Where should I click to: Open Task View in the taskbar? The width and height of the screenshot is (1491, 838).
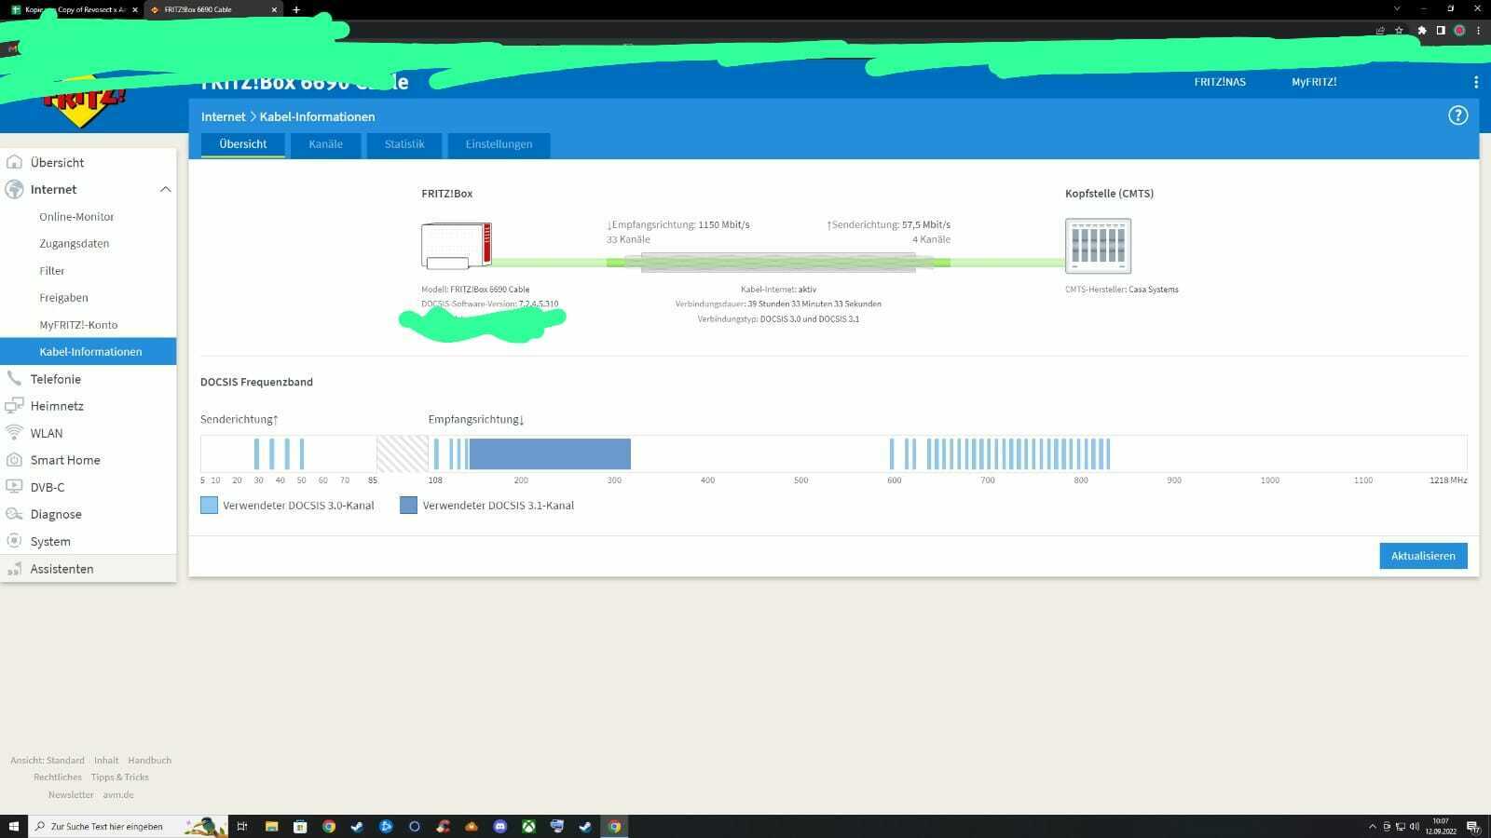click(242, 826)
